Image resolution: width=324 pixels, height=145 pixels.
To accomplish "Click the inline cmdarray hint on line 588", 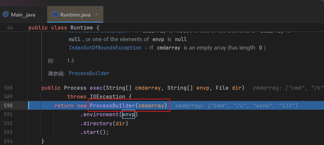I will point(288,88).
